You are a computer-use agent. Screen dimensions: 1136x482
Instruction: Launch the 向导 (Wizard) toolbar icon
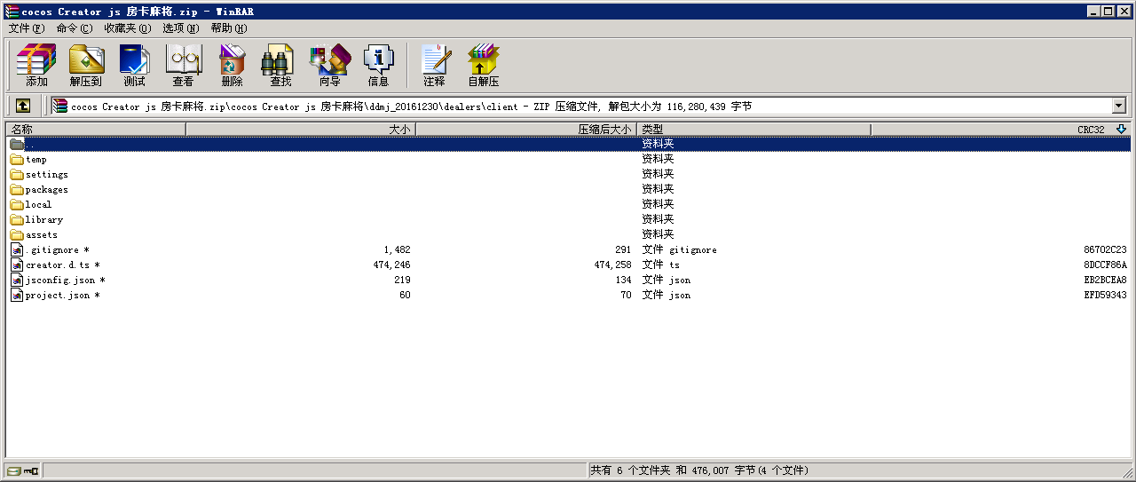[329, 65]
